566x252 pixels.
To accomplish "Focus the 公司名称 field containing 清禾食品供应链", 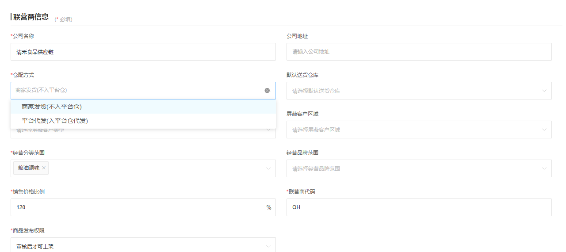I will [143, 52].
